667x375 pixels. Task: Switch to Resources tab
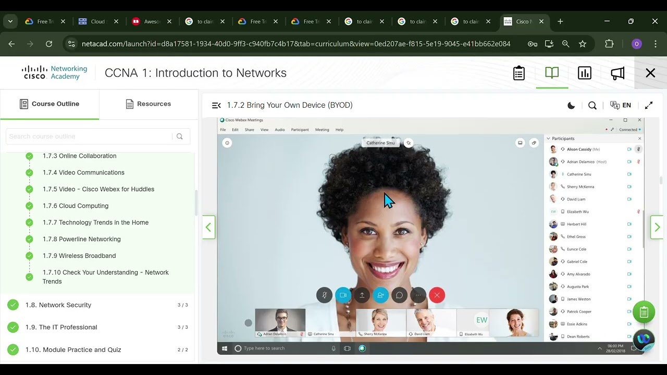click(x=149, y=104)
